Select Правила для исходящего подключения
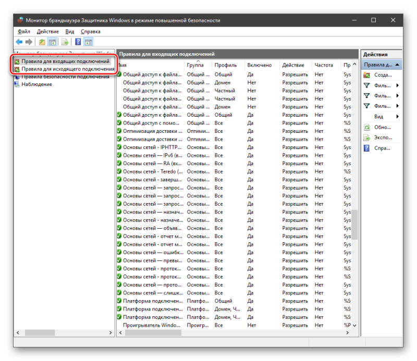The image size is (417, 361). 68,69
